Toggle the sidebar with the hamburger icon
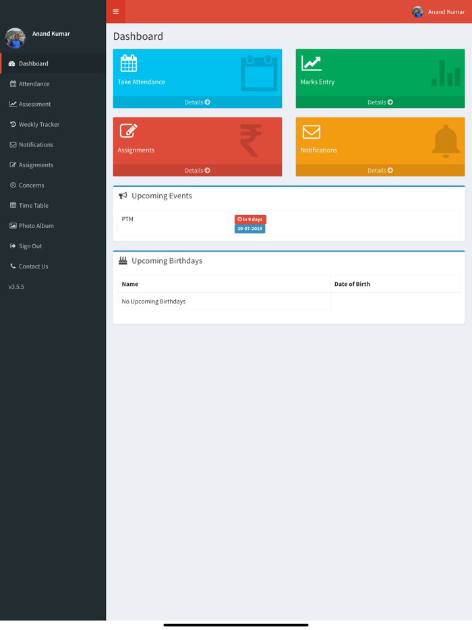 tap(116, 11)
